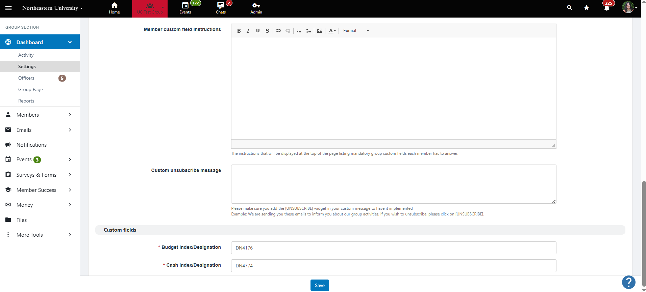Viewport: 646px width, 292px height.
Task: Open the Northeastern University dropdown
Action: point(52,8)
